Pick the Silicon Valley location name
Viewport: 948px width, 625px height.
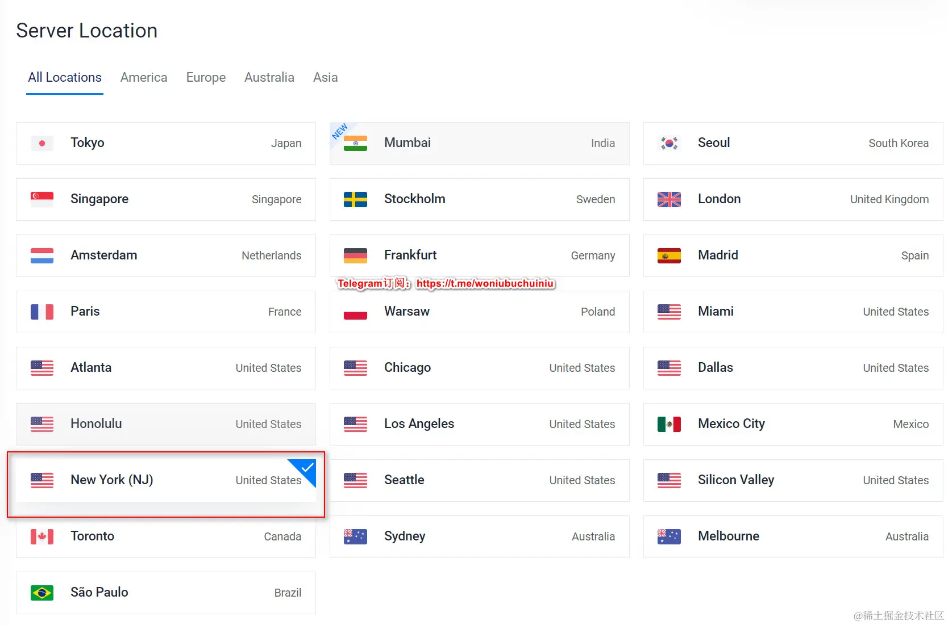click(736, 480)
